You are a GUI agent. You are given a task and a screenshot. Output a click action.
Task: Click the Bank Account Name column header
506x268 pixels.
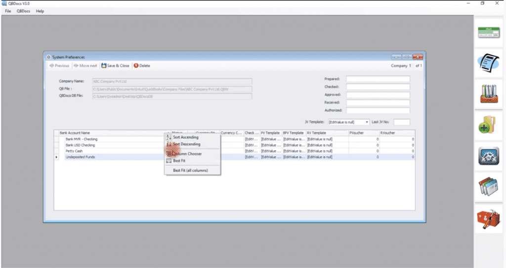point(115,133)
